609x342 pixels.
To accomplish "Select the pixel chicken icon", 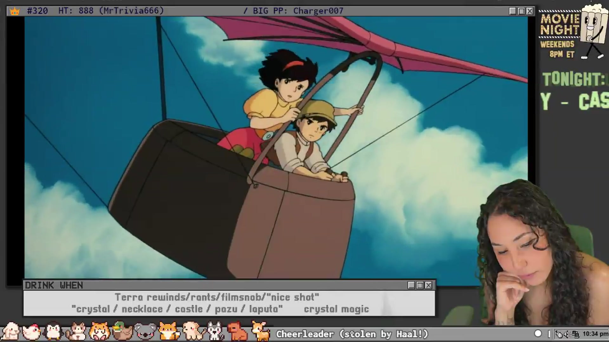I will (31, 332).
